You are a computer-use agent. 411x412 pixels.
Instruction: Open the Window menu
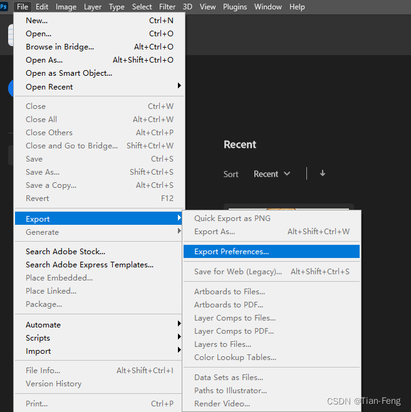268,6
